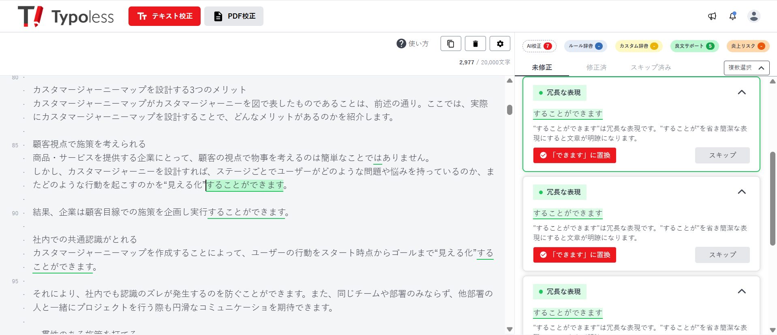Open editor settings gear
Viewport: 777px width, 335px height.
click(500, 44)
